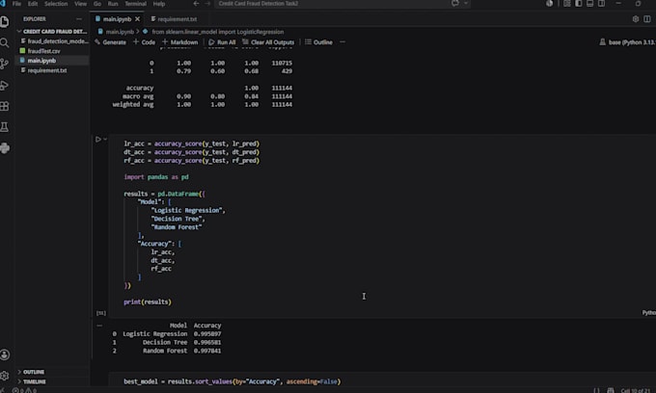This screenshot has width=656, height=393.
Task: Open the Testing flask icon
Action: [5, 127]
